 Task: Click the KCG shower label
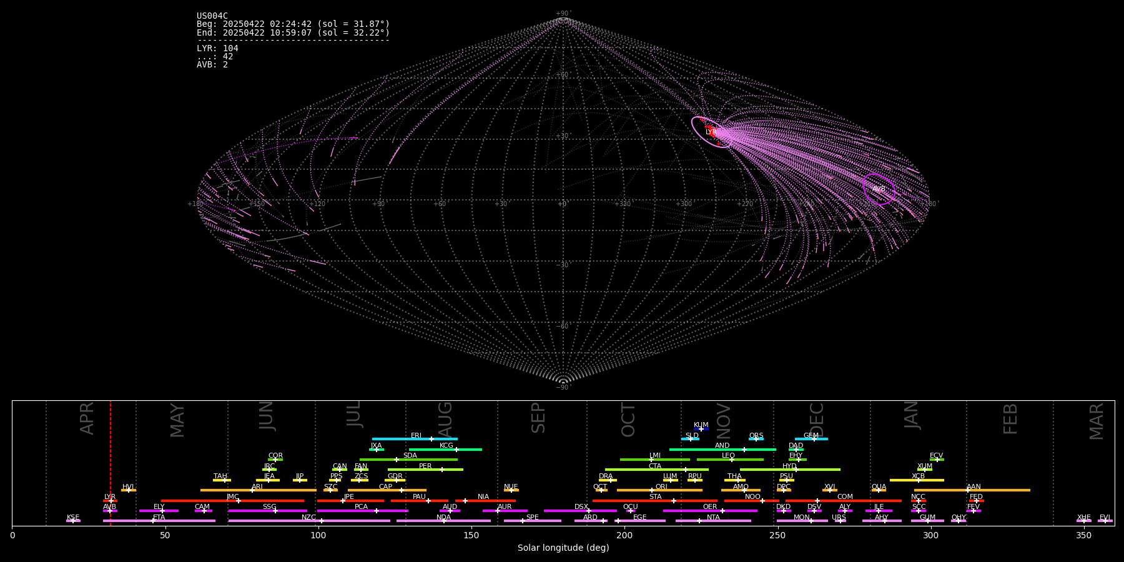[x=446, y=446]
